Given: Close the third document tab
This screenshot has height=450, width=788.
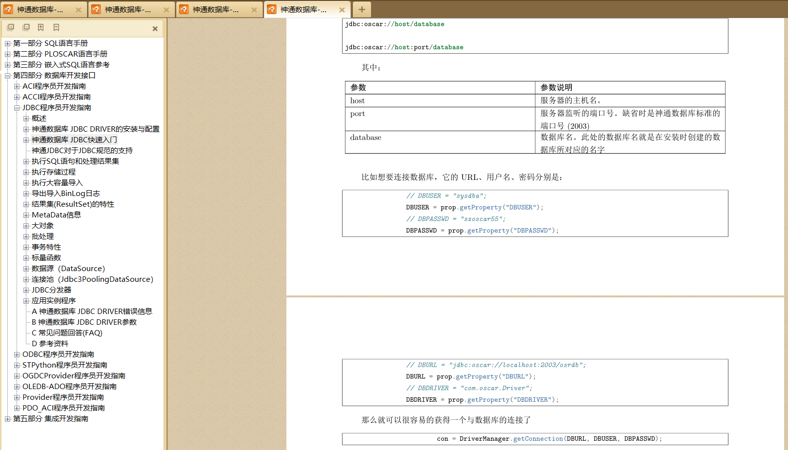Looking at the screenshot, I should (x=254, y=10).
